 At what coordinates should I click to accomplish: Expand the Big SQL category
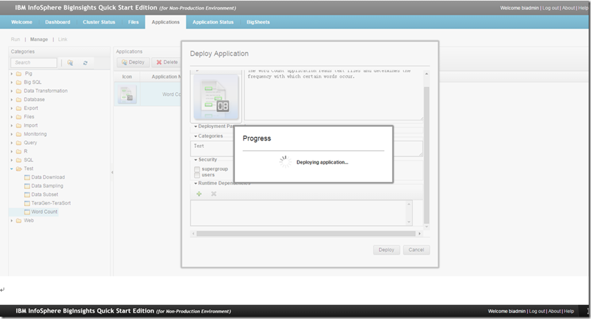click(x=11, y=83)
